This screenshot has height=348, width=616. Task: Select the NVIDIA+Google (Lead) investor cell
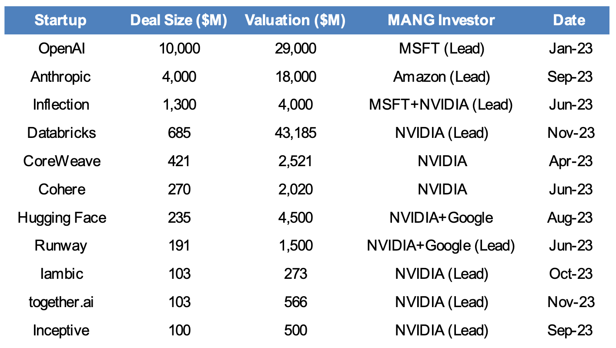441,245
